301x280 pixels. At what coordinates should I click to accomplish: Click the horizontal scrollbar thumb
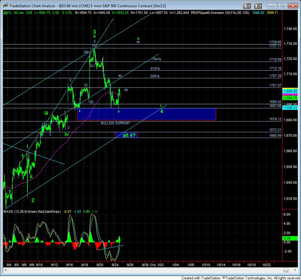(x=285, y=270)
